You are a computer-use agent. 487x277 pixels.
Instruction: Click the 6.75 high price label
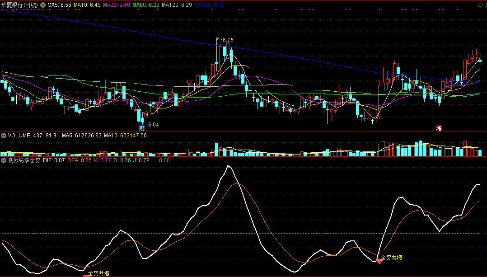(228, 40)
